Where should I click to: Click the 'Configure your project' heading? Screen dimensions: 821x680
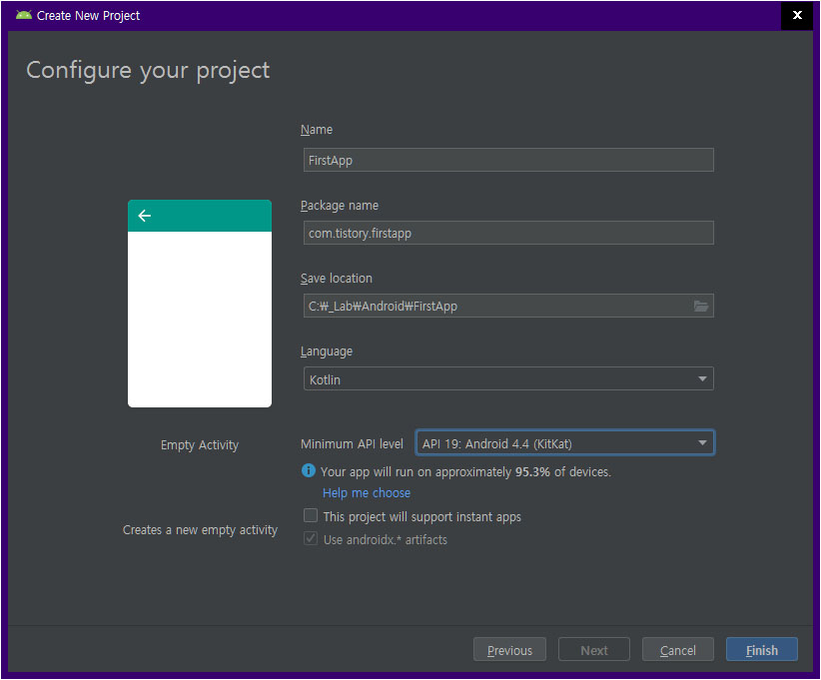point(148,71)
